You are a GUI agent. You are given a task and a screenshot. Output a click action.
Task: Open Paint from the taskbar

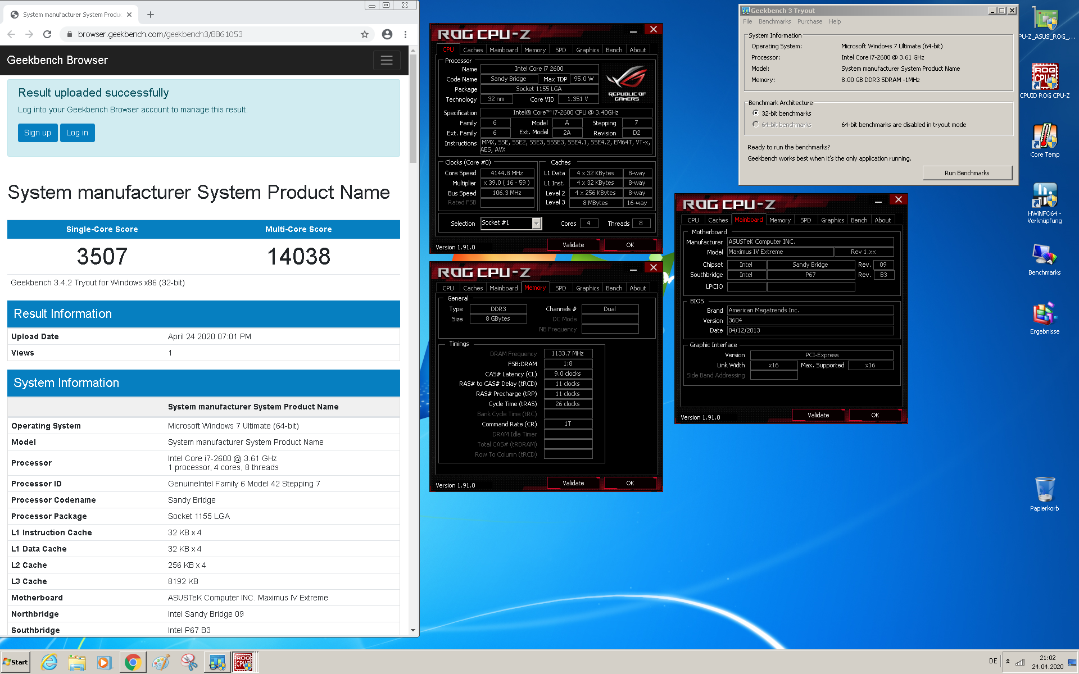(x=161, y=662)
